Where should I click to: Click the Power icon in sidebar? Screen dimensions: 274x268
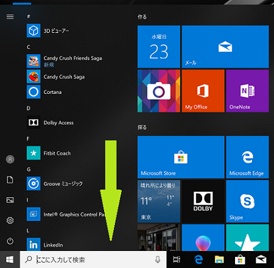coord(10,241)
